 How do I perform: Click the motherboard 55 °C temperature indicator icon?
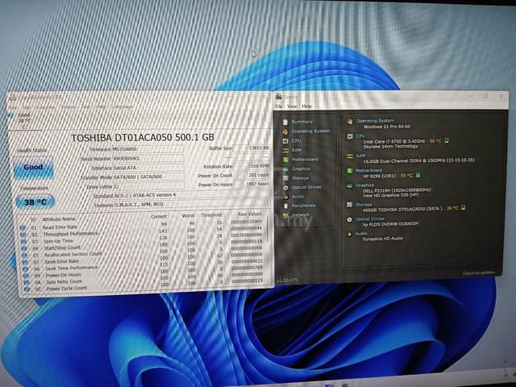point(418,175)
